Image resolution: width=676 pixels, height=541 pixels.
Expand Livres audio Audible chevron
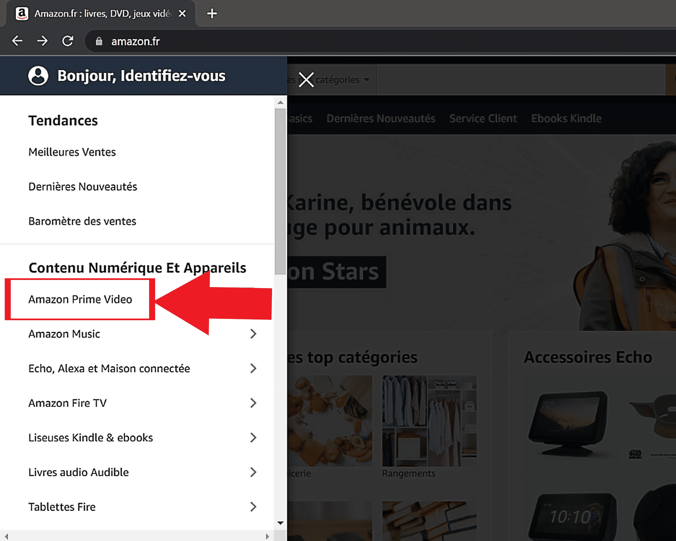[253, 472]
